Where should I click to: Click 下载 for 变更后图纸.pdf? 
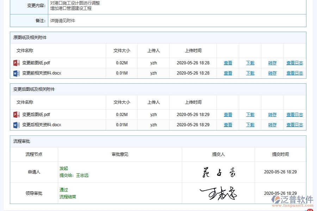250,115
